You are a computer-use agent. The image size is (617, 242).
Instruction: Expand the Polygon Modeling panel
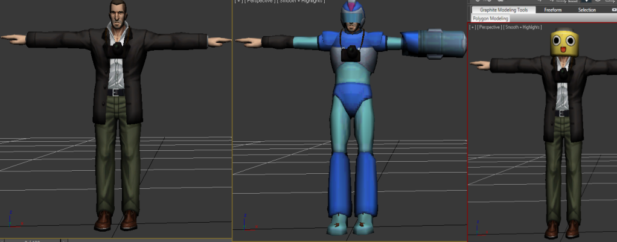pyautogui.click(x=490, y=19)
